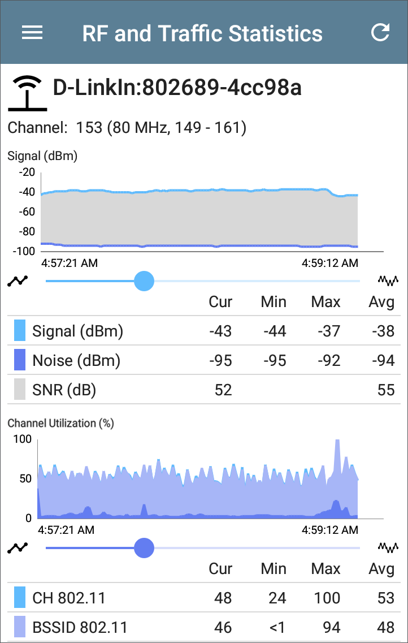
Task: Open the hamburger navigation menu
Action: (x=32, y=33)
